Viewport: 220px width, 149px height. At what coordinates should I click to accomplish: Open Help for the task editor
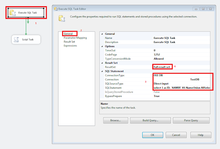[x=201, y=135]
